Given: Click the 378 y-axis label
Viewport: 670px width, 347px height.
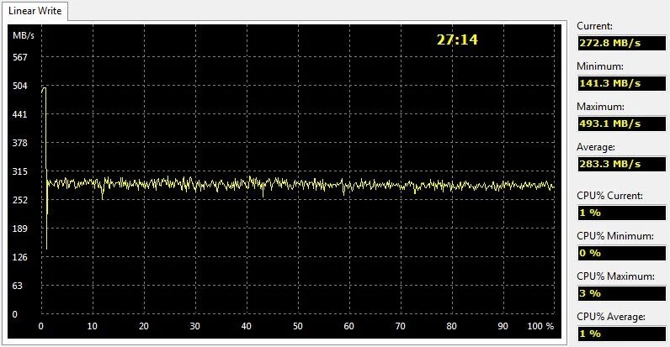Looking at the screenshot, I should 19,143.
